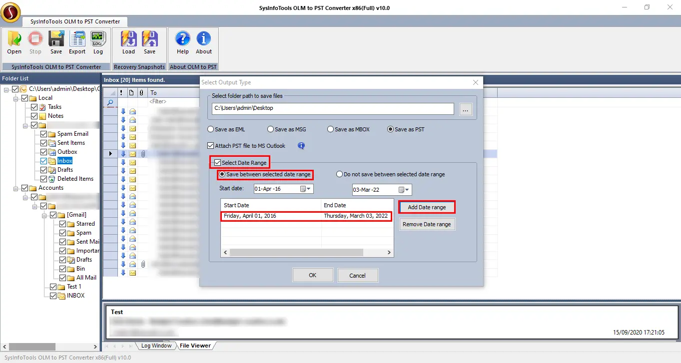Click the blue info icon beside Attach PST
Screen dimensions: 681x363
point(301,146)
